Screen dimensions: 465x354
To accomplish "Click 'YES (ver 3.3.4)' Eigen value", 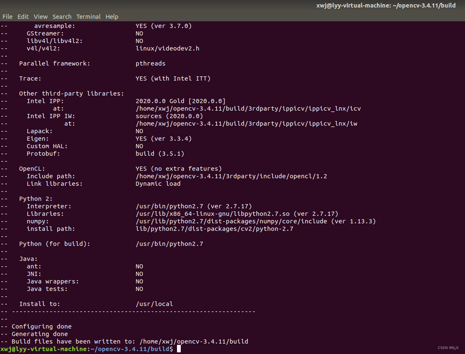I will coord(164,139).
